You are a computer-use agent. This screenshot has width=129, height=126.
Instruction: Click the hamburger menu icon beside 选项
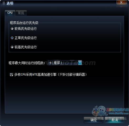pos(4,3)
